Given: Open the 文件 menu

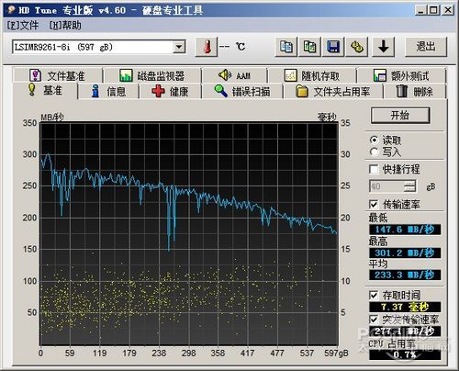Looking at the screenshot, I should click(x=23, y=25).
